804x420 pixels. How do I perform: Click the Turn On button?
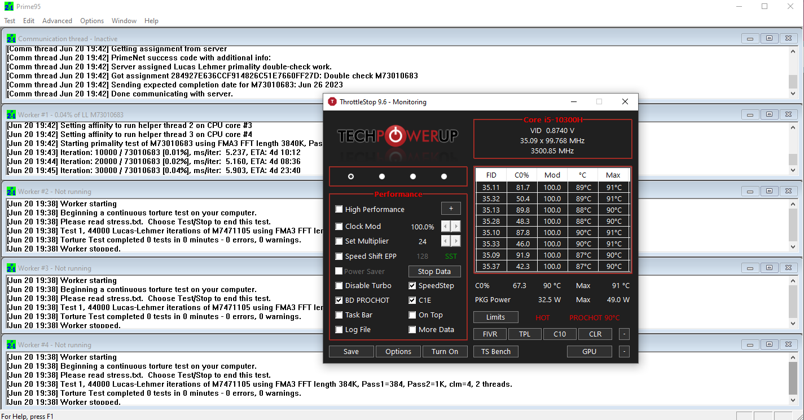click(445, 351)
